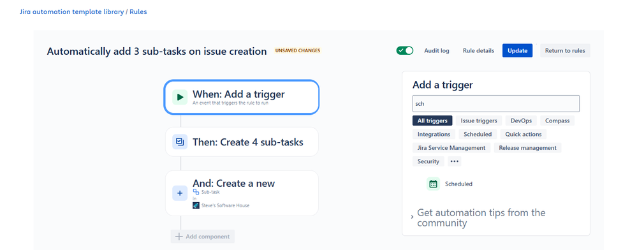Click the Sub-task type icon

click(x=196, y=192)
